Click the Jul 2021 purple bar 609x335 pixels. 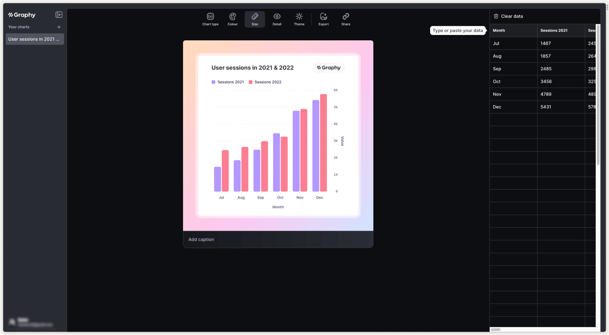[217, 179]
